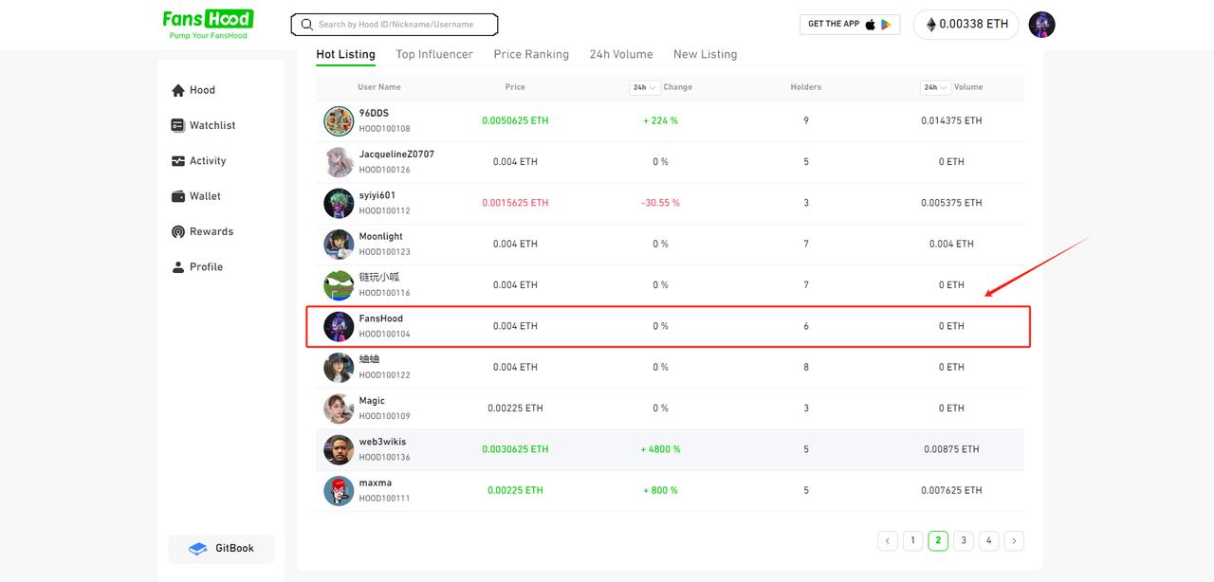Image resolution: width=1214 pixels, height=582 pixels.
Task: Open the Watchlist sidebar icon
Action: click(178, 125)
